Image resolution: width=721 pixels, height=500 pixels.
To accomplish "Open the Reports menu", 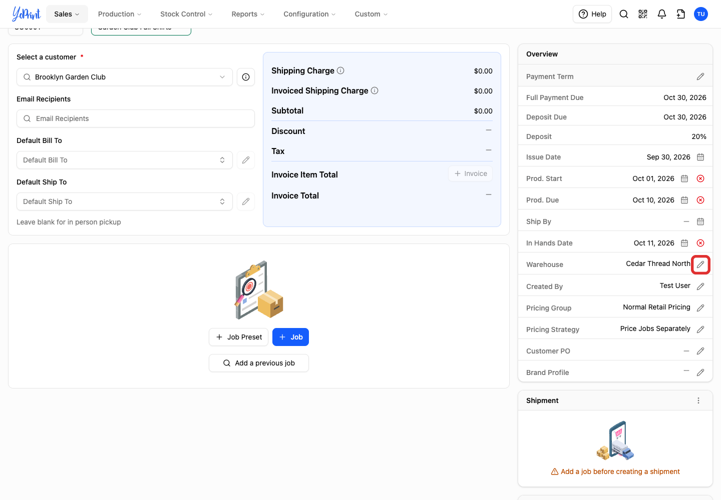I will pyautogui.click(x=248, y=14).
